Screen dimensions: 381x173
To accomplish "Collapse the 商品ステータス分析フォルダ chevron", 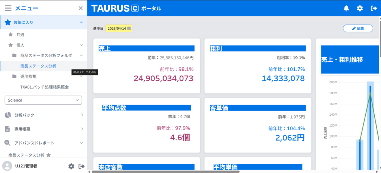I will [x=81, y=55].
